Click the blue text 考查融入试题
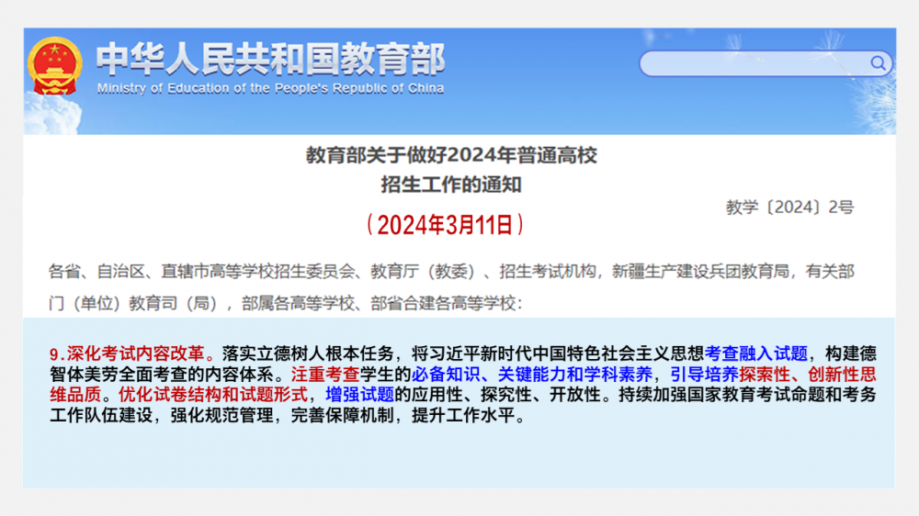Image resolution: width=919 pixels, height=516 pixels. click(x=755, y=353)
